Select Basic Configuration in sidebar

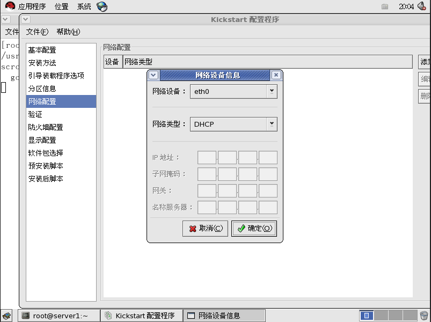(x=61, y=50)
